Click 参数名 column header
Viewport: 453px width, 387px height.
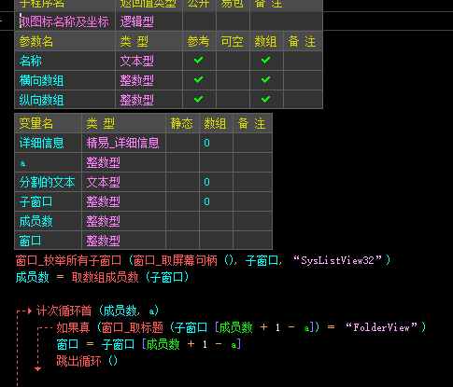point(35,41)
